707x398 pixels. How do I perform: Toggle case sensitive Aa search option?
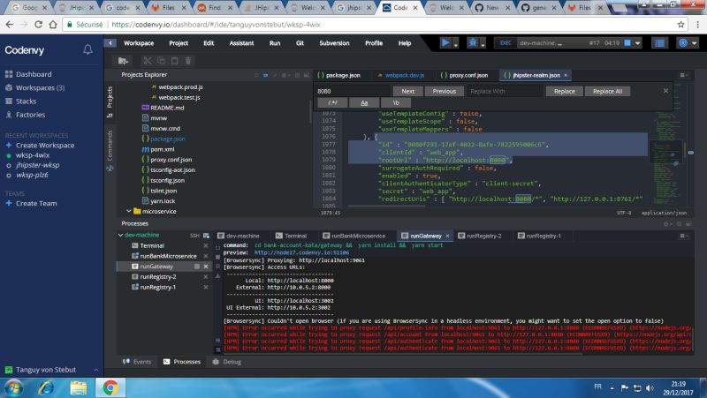click(x=364, y=102)
